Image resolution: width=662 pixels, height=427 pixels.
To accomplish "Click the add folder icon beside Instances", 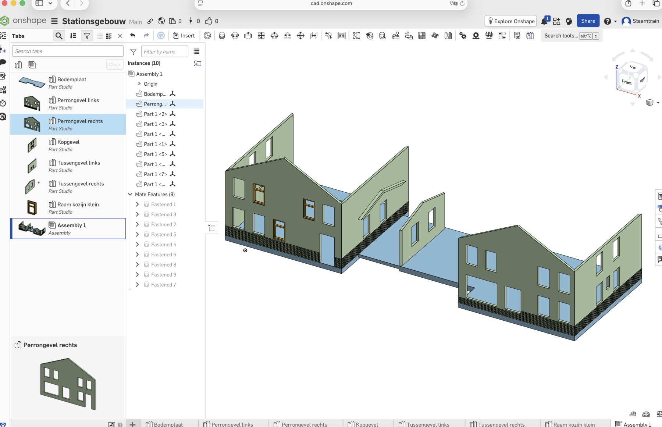I will [x=197, y=63].
